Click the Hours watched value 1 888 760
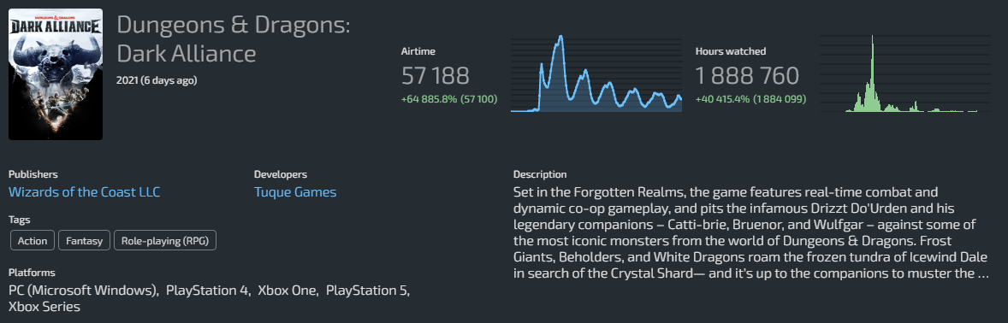1008x323 pixels. coord(747,76)
